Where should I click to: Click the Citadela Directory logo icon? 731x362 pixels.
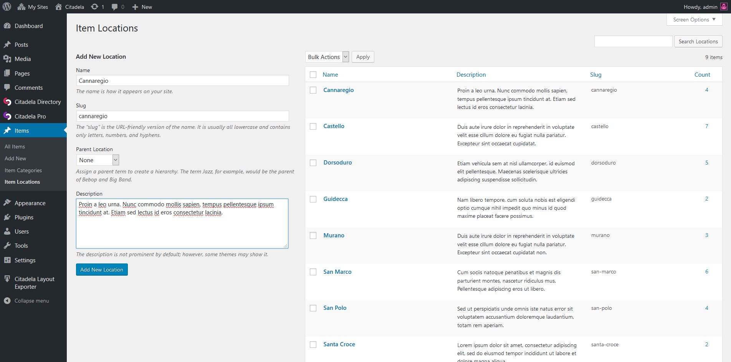point(7,102)
